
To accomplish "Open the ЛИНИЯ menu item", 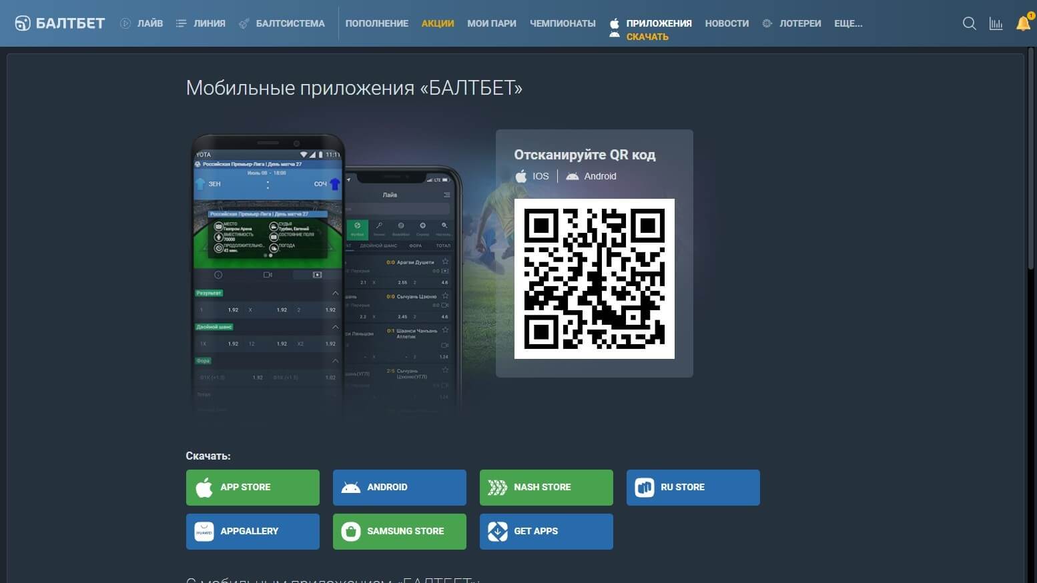I will (210, 23).
